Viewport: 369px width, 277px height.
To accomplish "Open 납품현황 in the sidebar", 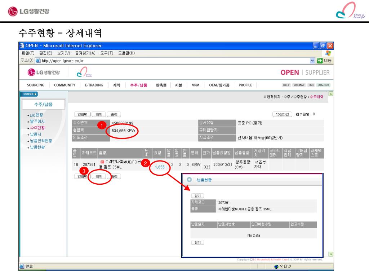I will (37, 147).
